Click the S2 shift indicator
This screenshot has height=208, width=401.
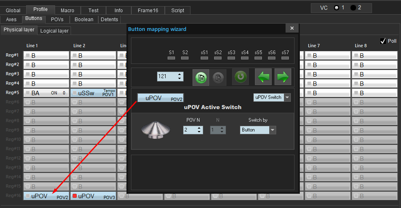[185, 58]
